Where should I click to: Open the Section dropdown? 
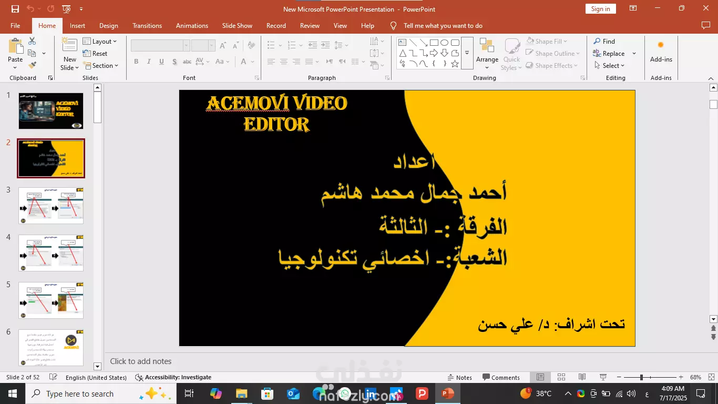(x=101, y=66)
